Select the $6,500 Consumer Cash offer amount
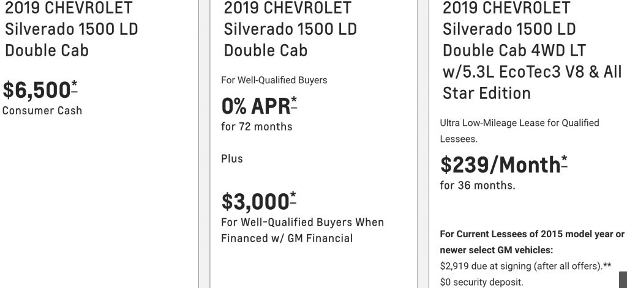Viewport: 627px width, 288px height. 37,90
